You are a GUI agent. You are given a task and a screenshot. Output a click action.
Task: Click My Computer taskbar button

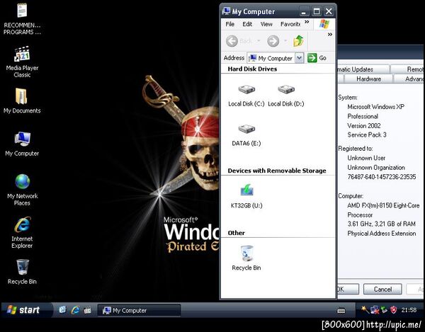[139, 310]
